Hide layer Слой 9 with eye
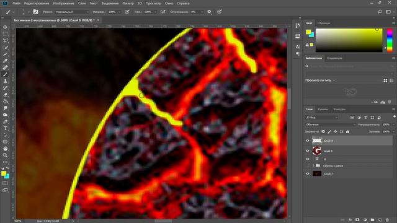397x223 pixels. (x=308, y=141)
